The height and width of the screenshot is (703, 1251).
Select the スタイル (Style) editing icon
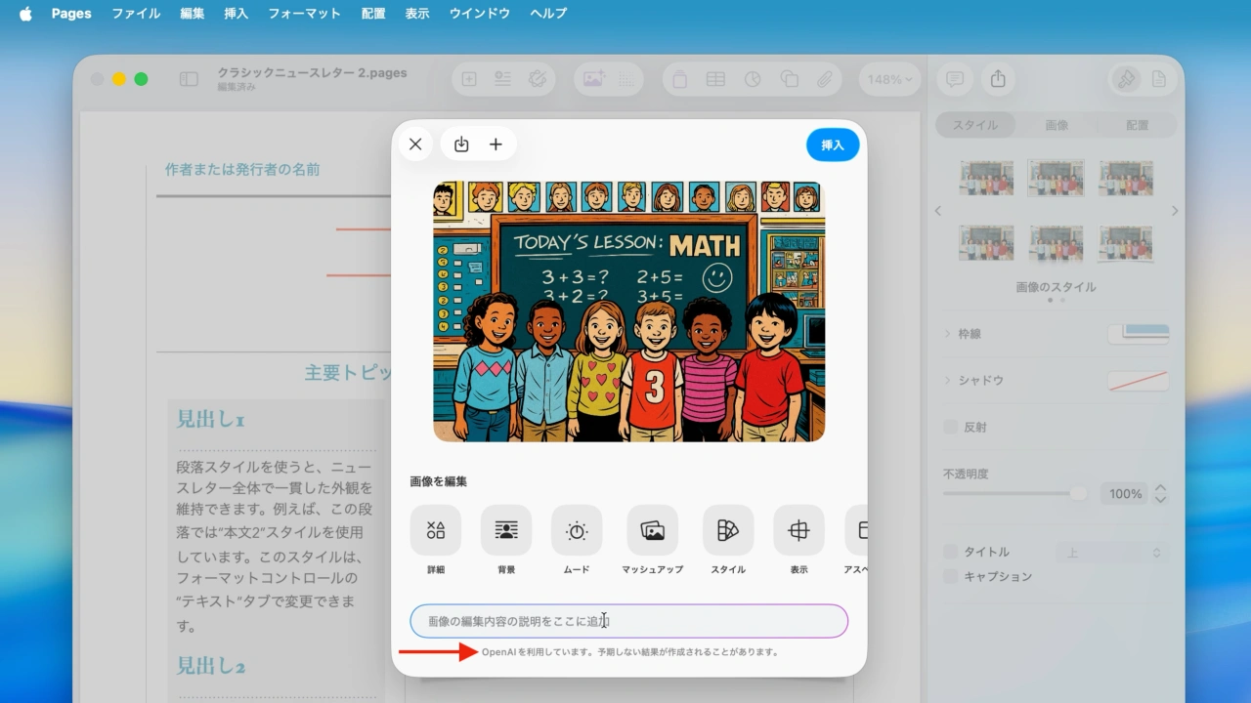point(727,530)
